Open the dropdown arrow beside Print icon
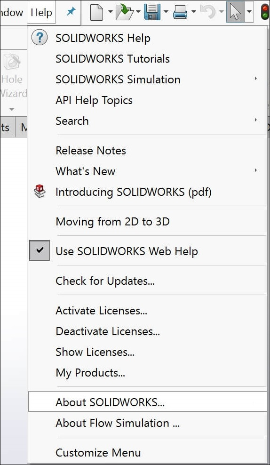 [193, 12]
